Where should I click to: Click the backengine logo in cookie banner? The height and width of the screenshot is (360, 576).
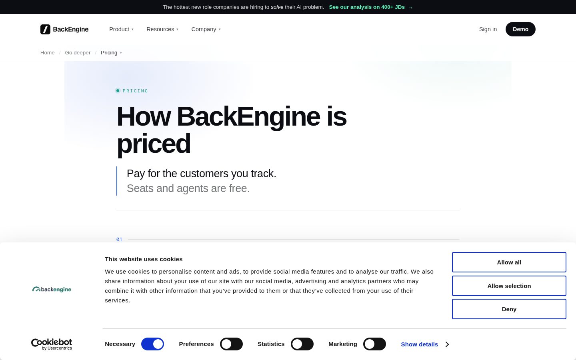[x=52, y=289]
